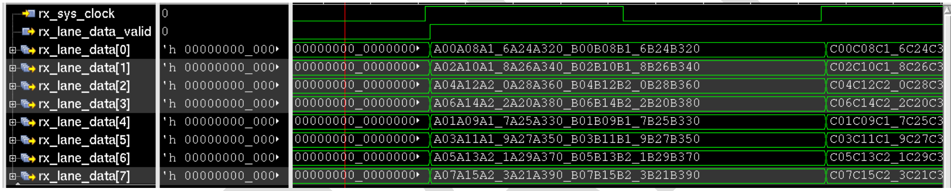Select signal name rx_lane_data[1]
This screenshot has height=191, width=951.
84,68
